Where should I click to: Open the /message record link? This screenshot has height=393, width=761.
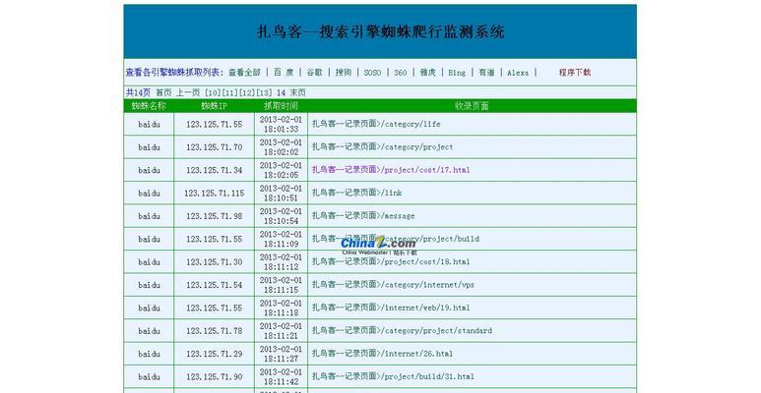pos(363,215)
